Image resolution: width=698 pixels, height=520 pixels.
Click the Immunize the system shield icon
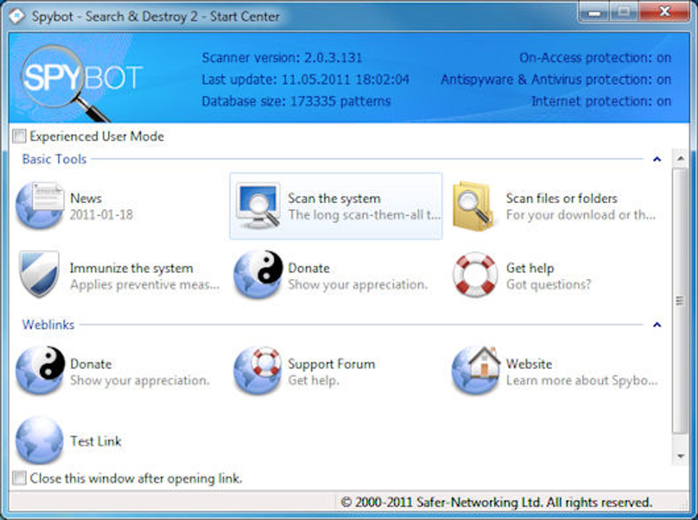[x=39, y=274]
